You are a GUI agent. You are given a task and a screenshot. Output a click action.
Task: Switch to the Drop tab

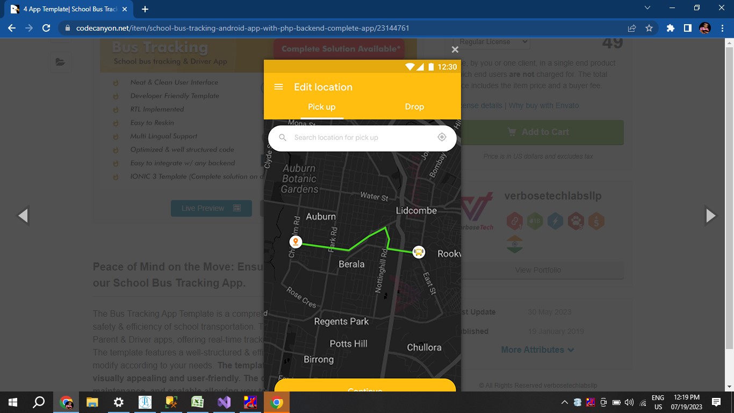click(x=414, y=106)
